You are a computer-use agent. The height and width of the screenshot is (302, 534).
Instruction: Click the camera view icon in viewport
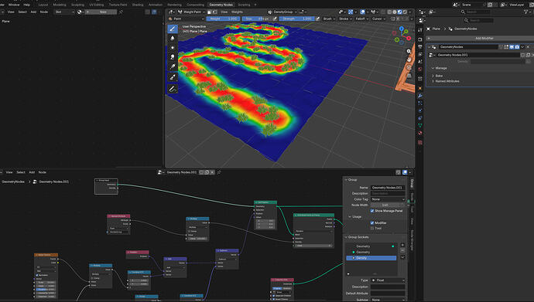409,68
